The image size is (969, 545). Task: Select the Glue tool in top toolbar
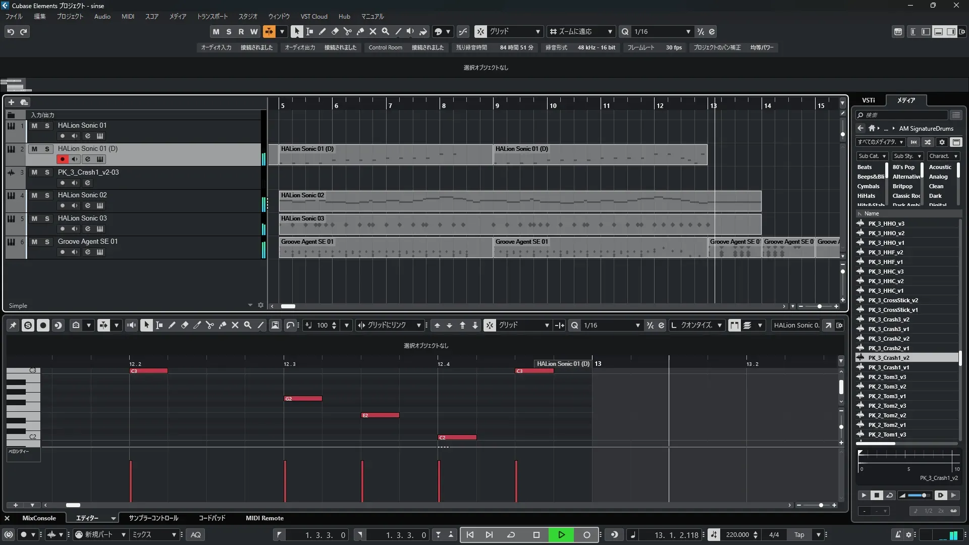coord(360,31)
